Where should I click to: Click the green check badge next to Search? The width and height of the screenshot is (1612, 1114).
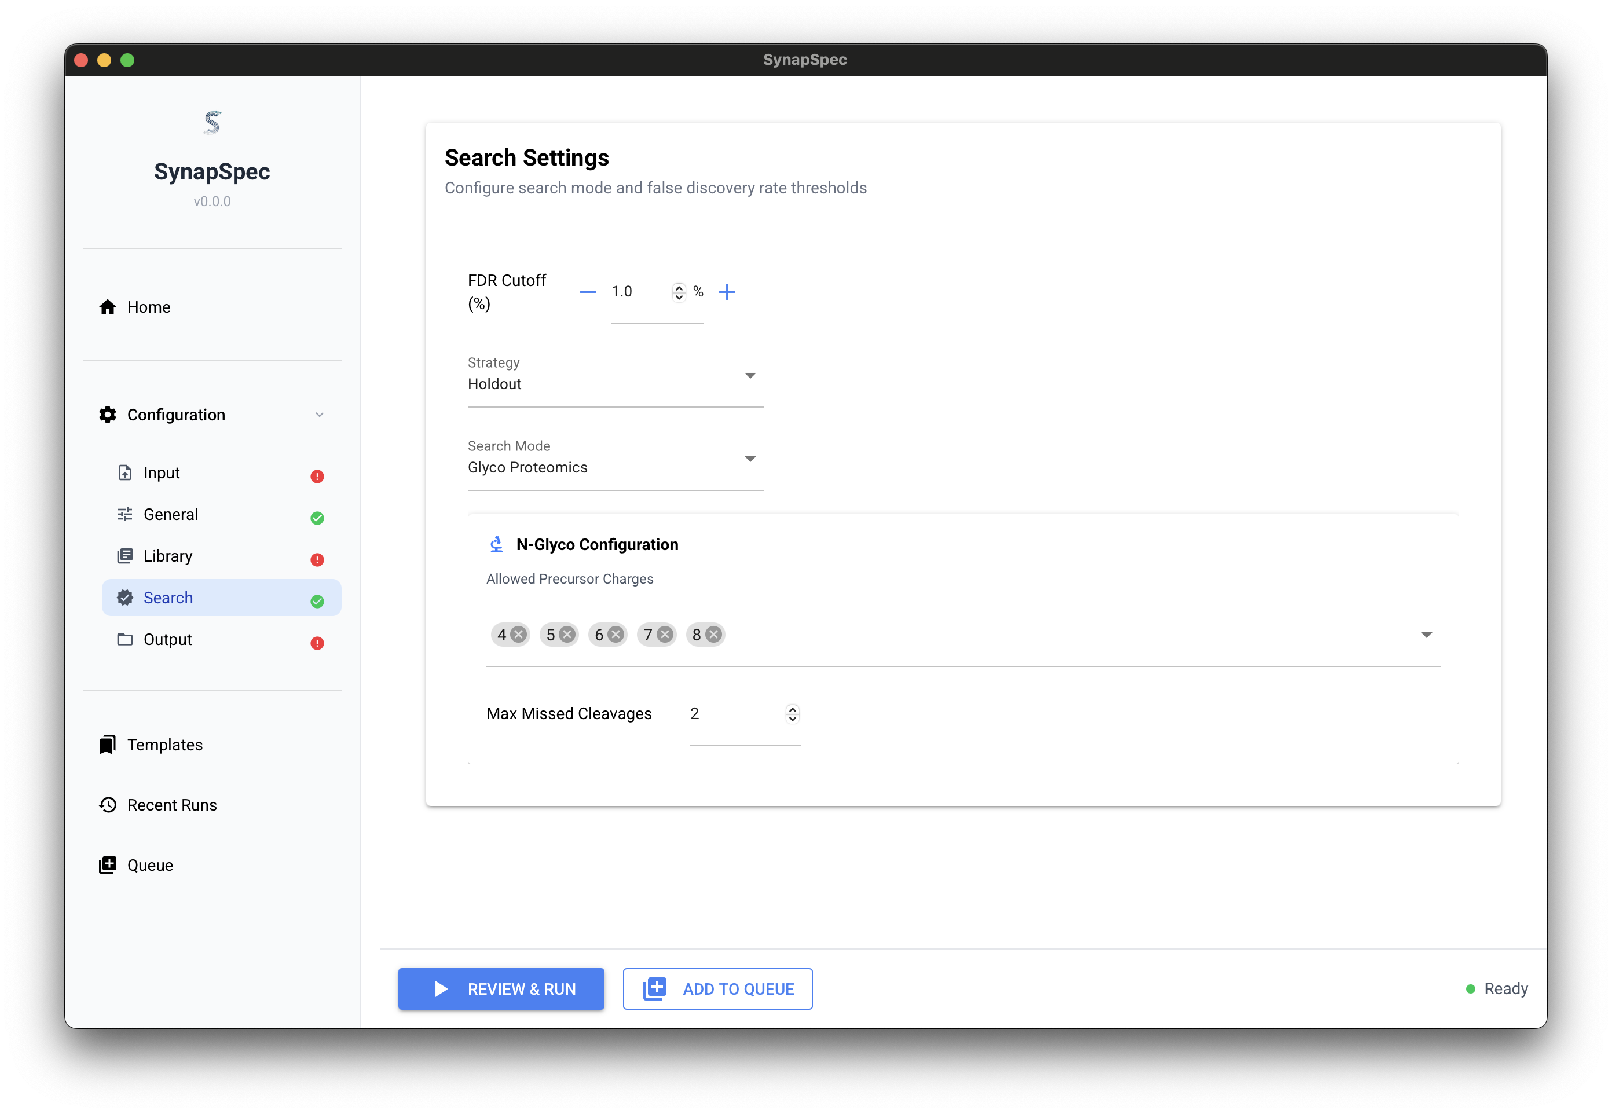click(317, 601)
